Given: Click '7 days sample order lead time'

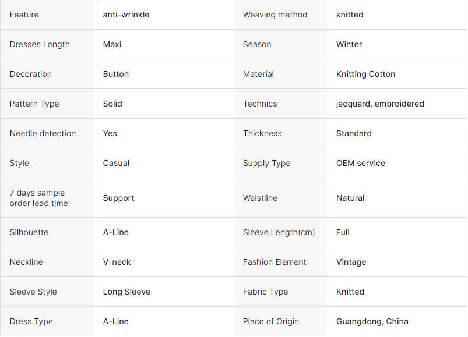Looking at the screenshot, I should point(39,198).
